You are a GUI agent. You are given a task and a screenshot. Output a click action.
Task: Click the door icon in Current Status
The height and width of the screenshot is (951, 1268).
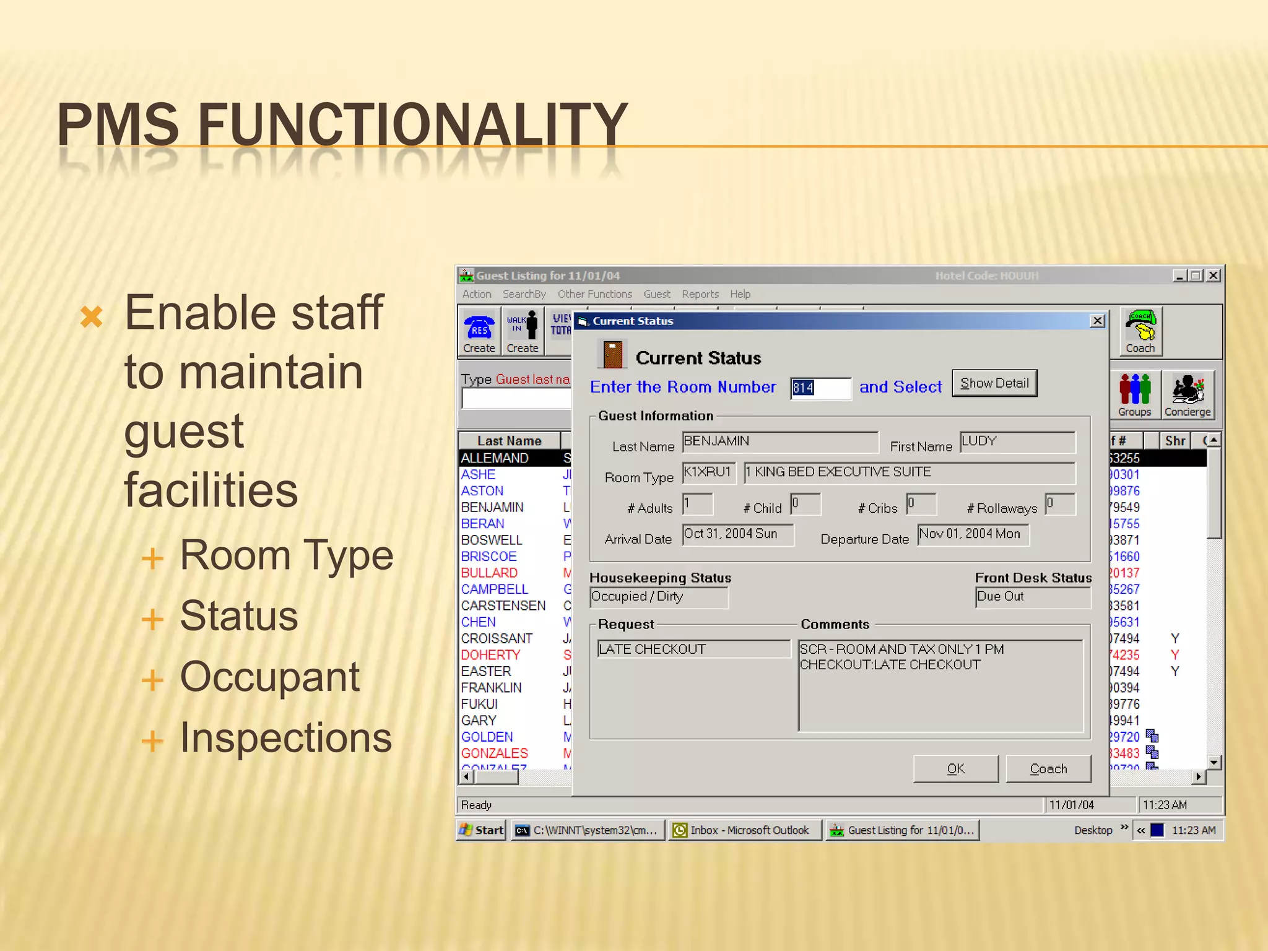pos(612,355)
